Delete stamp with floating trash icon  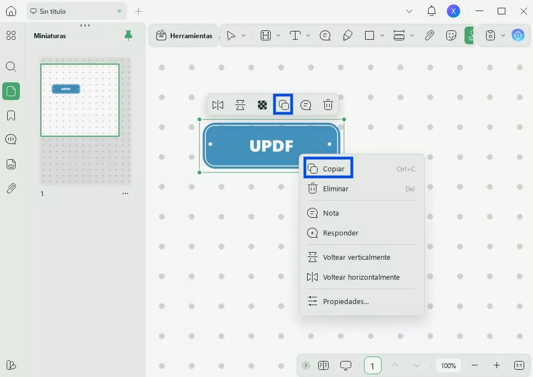pos(328,105)
